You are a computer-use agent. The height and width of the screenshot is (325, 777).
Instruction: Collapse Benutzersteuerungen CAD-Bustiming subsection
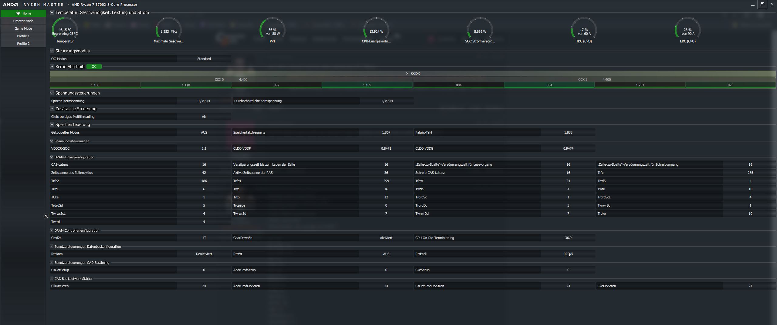coord(52,263)
